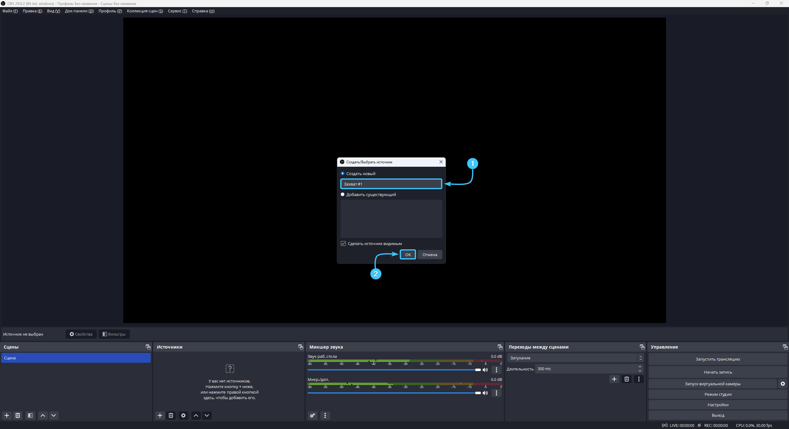Click the source name input field Захват #1

pos(391,184)
